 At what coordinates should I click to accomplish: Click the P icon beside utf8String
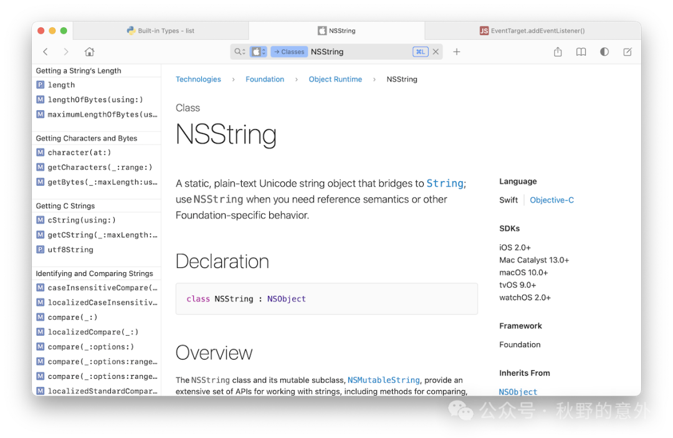pos(41,249)
